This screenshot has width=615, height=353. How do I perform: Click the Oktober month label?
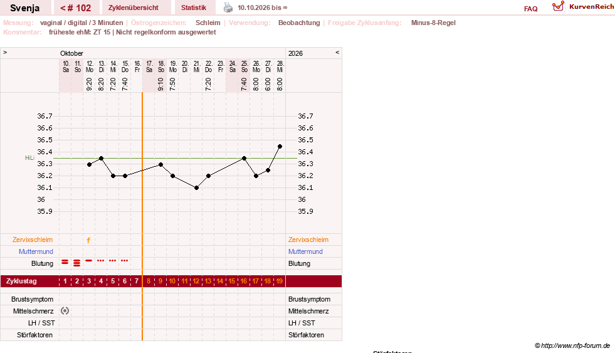[x=71, y=53]
